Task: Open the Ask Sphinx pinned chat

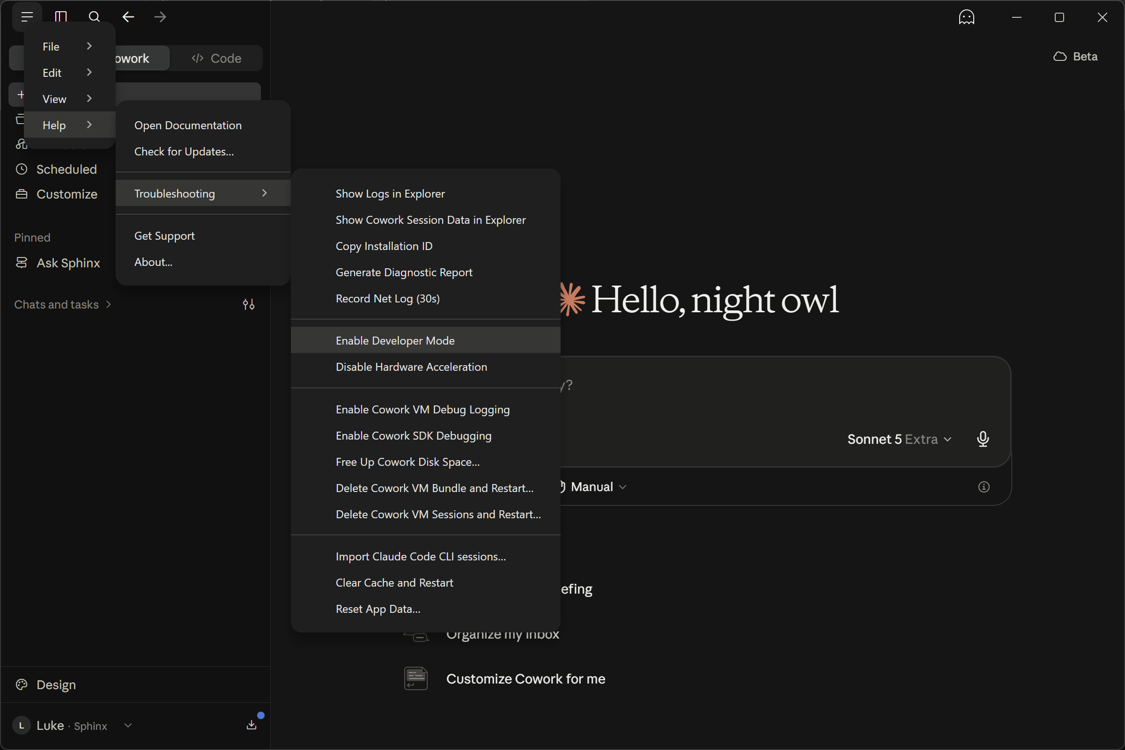Action: coord(63,263)
